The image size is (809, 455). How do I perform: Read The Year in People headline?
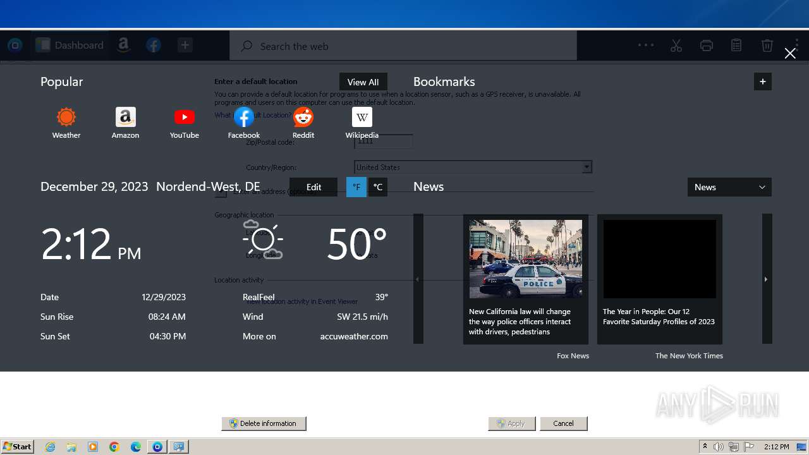coord(659,317)
